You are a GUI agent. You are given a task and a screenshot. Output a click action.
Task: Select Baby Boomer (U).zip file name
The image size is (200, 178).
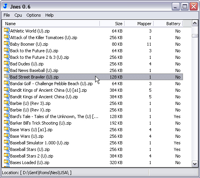[29, 44]
